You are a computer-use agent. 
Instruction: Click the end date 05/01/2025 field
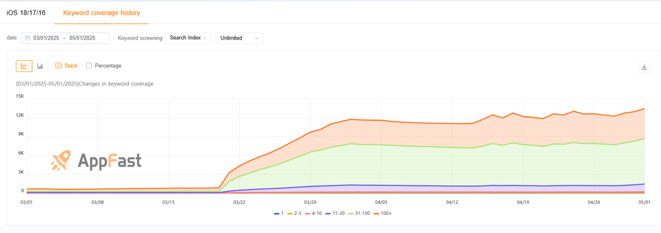click(83, 38)
